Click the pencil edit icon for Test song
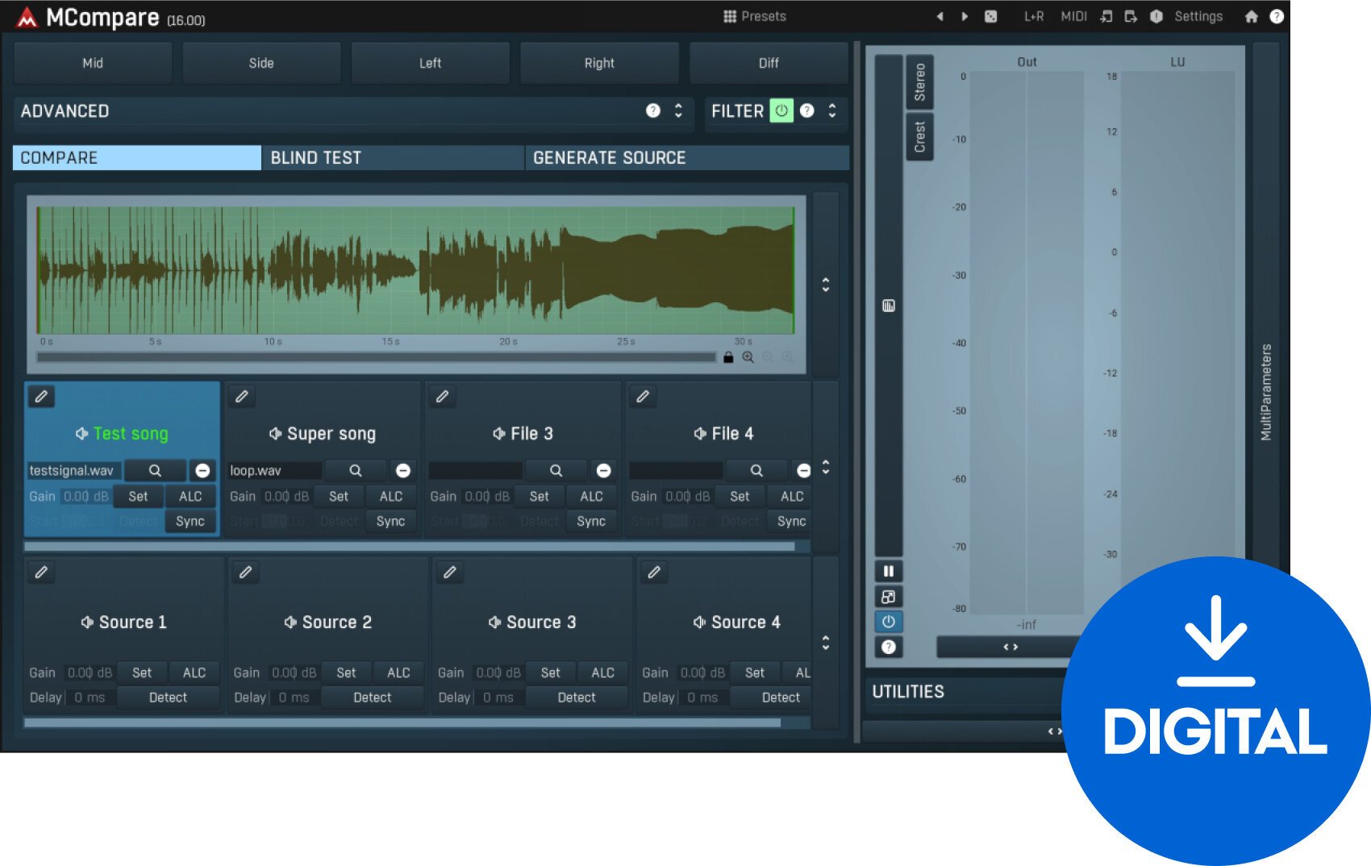This screenshot has height=866, width=1371. click(x=41, y=397)
